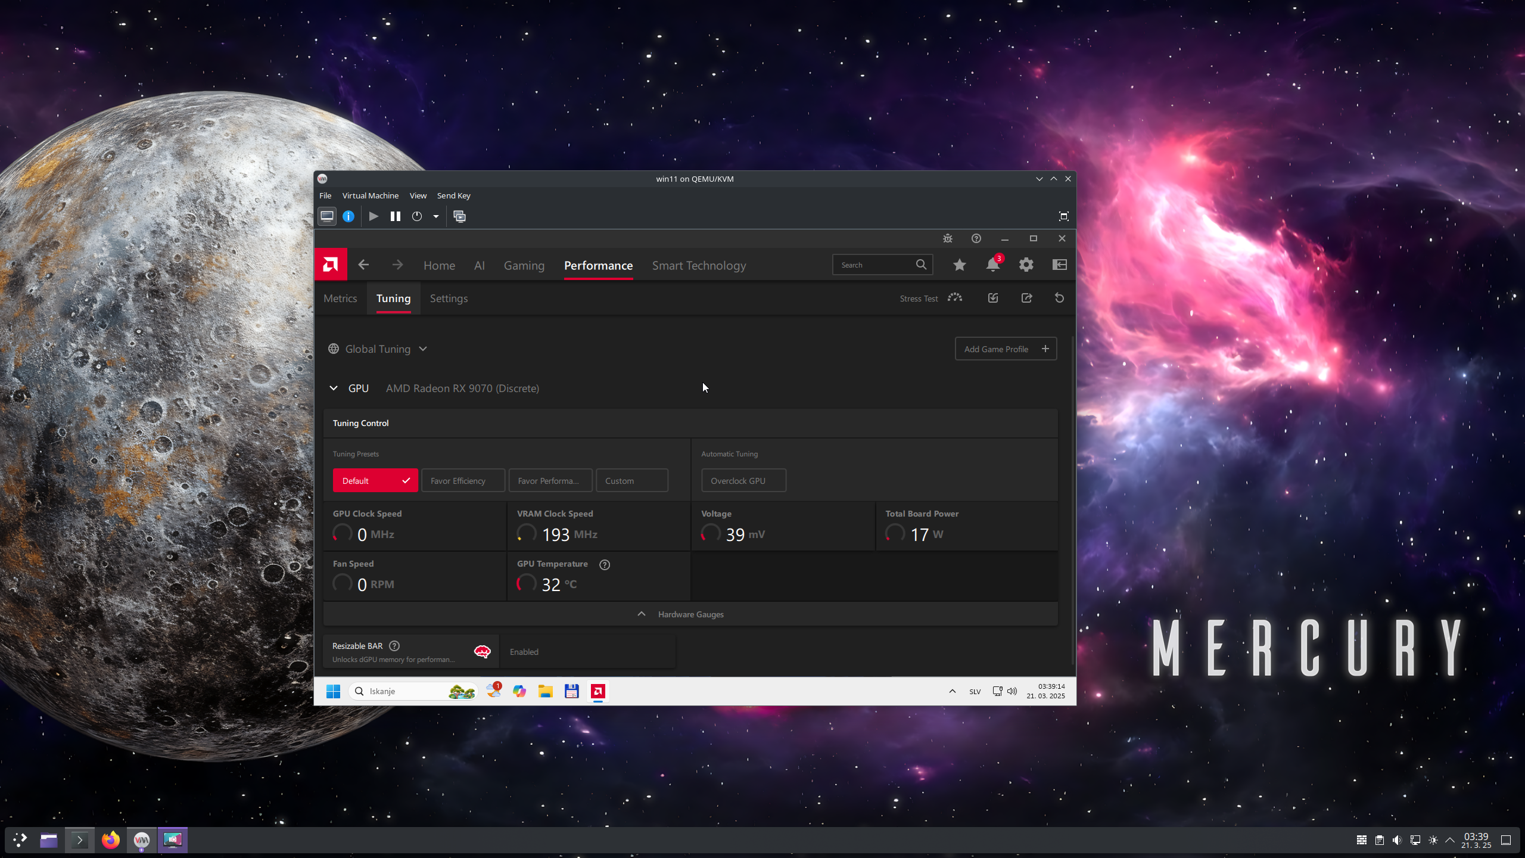Open shutdown options dropdown arrow

[436, 216]
